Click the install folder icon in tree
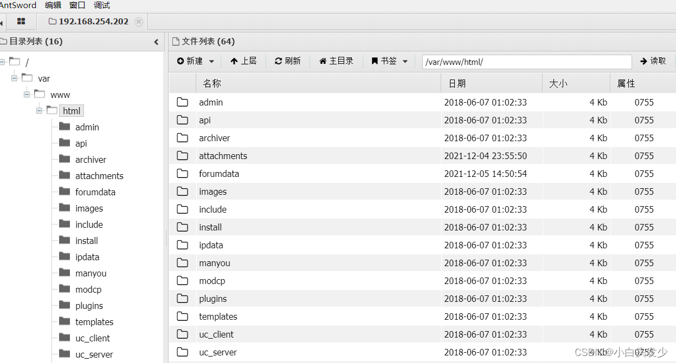Image resolution: width=676 pixels, height=363 pixels. (x=65, y=240)
